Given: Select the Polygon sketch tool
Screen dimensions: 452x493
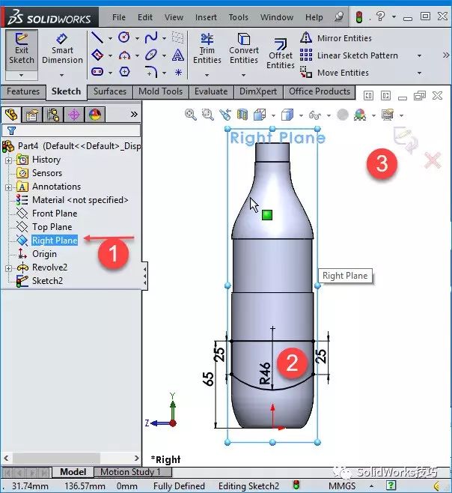Looking at the screenshot, I should click(124, 72).
